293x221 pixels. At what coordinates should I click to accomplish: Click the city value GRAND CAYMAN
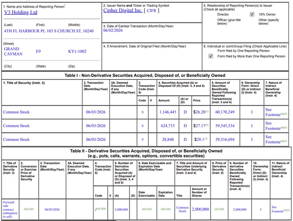click(x=13, y=52)
